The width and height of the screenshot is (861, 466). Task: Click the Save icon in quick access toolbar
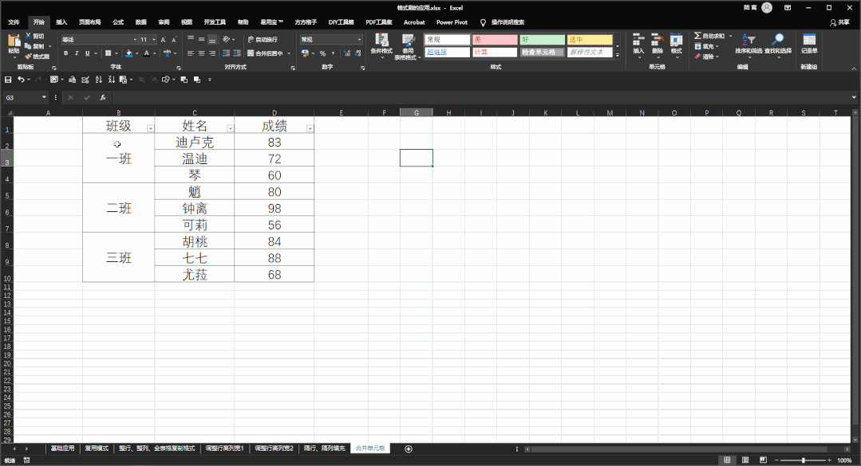(8, 80)
